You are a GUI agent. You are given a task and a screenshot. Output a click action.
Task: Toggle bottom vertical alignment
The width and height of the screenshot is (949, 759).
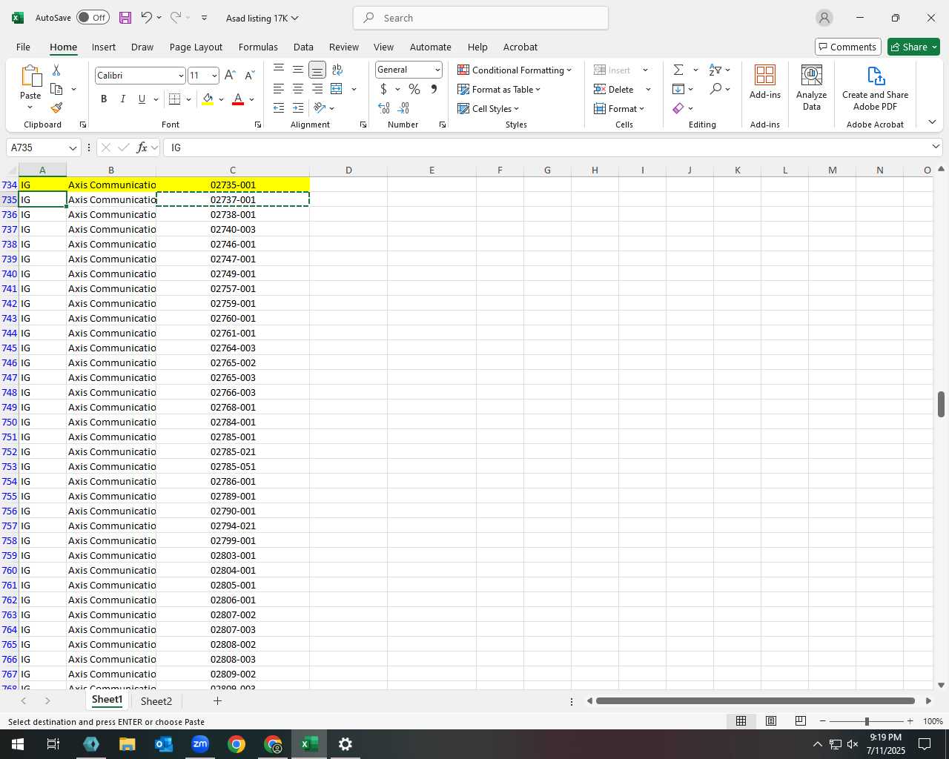317,70
